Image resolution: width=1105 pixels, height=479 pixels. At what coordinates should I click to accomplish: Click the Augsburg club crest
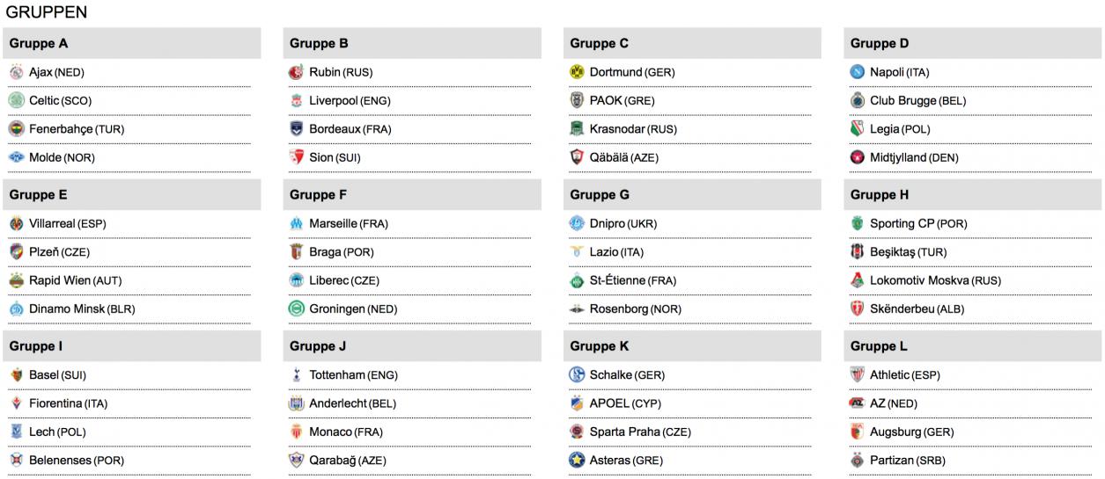coord(857,432)
